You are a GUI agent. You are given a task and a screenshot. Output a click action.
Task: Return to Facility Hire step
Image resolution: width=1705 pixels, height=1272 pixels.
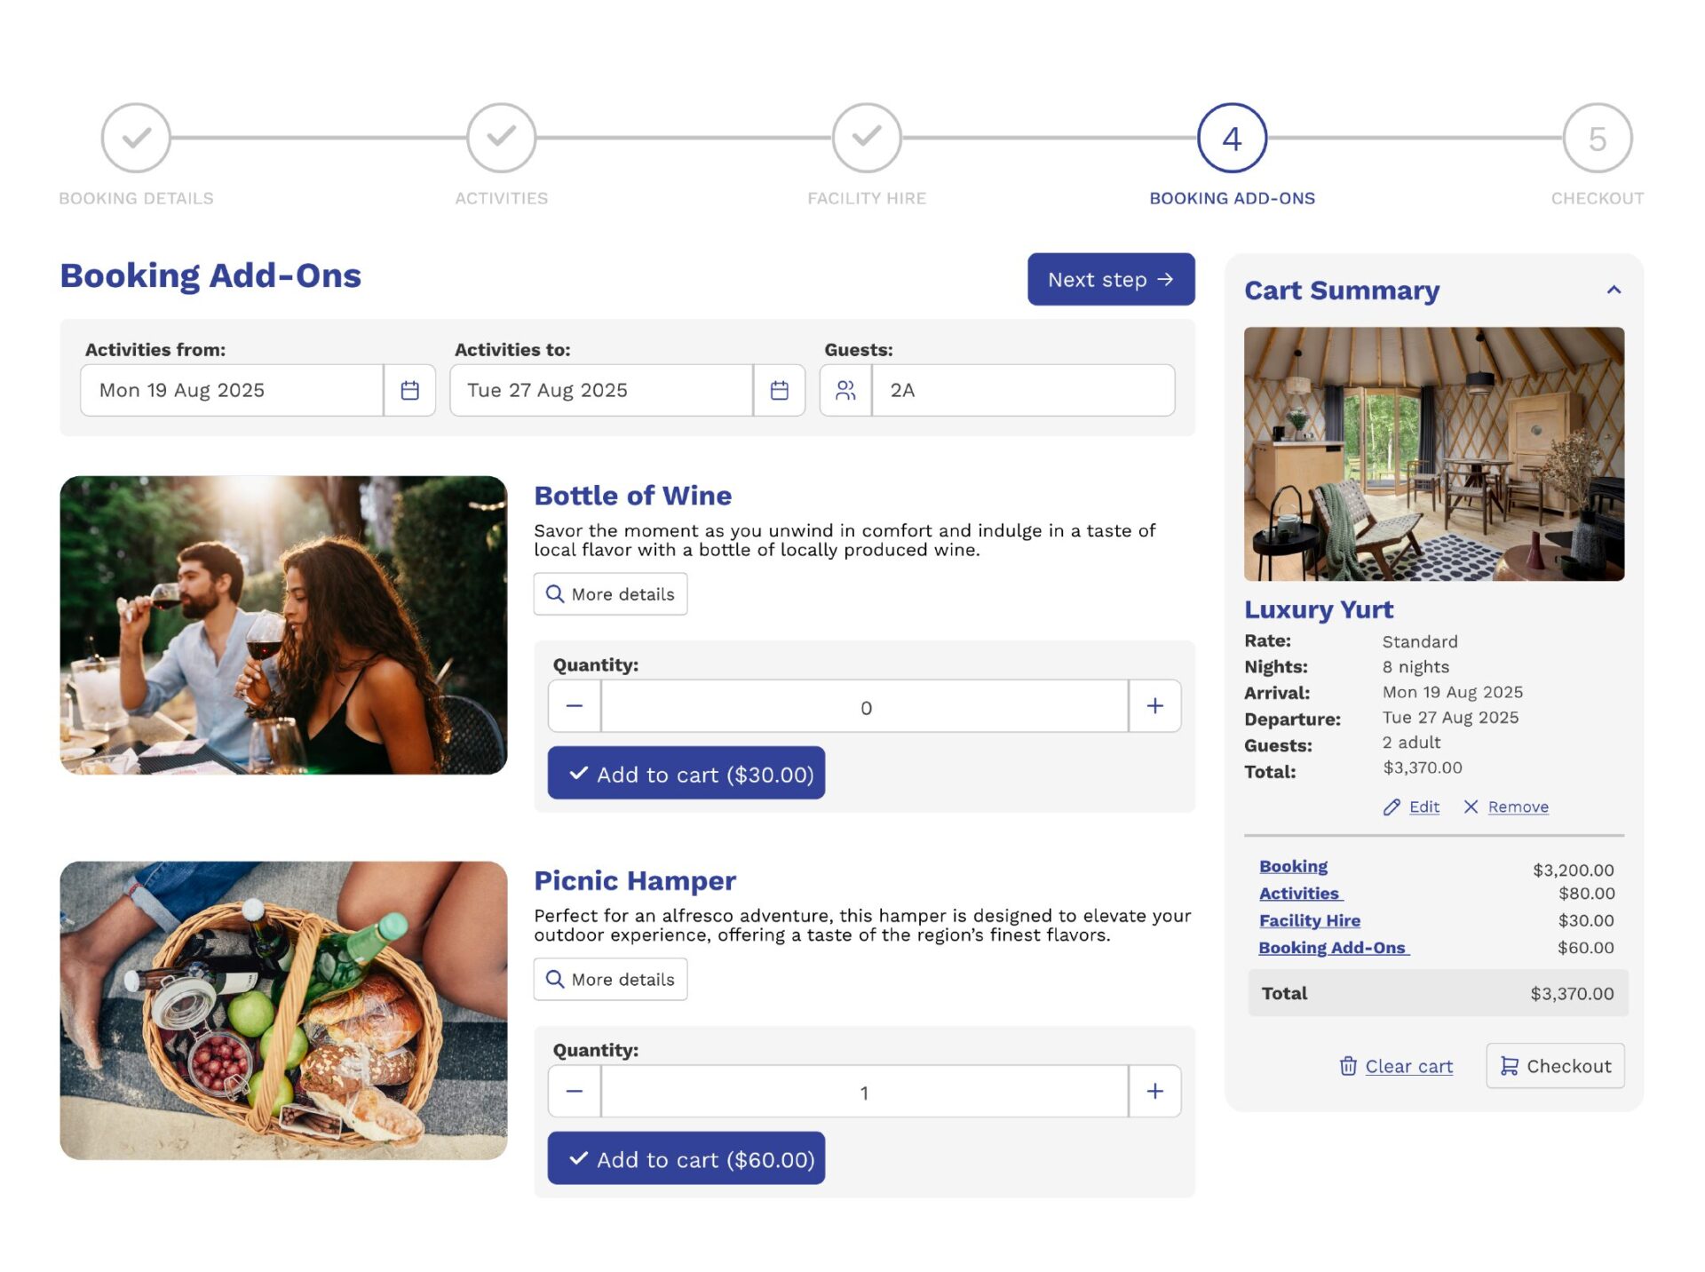click(x=867, y=139)
